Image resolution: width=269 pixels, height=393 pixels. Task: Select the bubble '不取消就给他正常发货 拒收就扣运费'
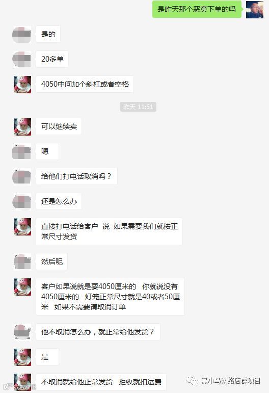(x=101, y=382)
